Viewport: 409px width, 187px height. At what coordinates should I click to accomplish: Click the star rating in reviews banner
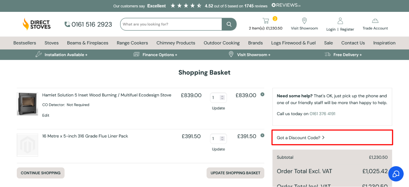186,5
